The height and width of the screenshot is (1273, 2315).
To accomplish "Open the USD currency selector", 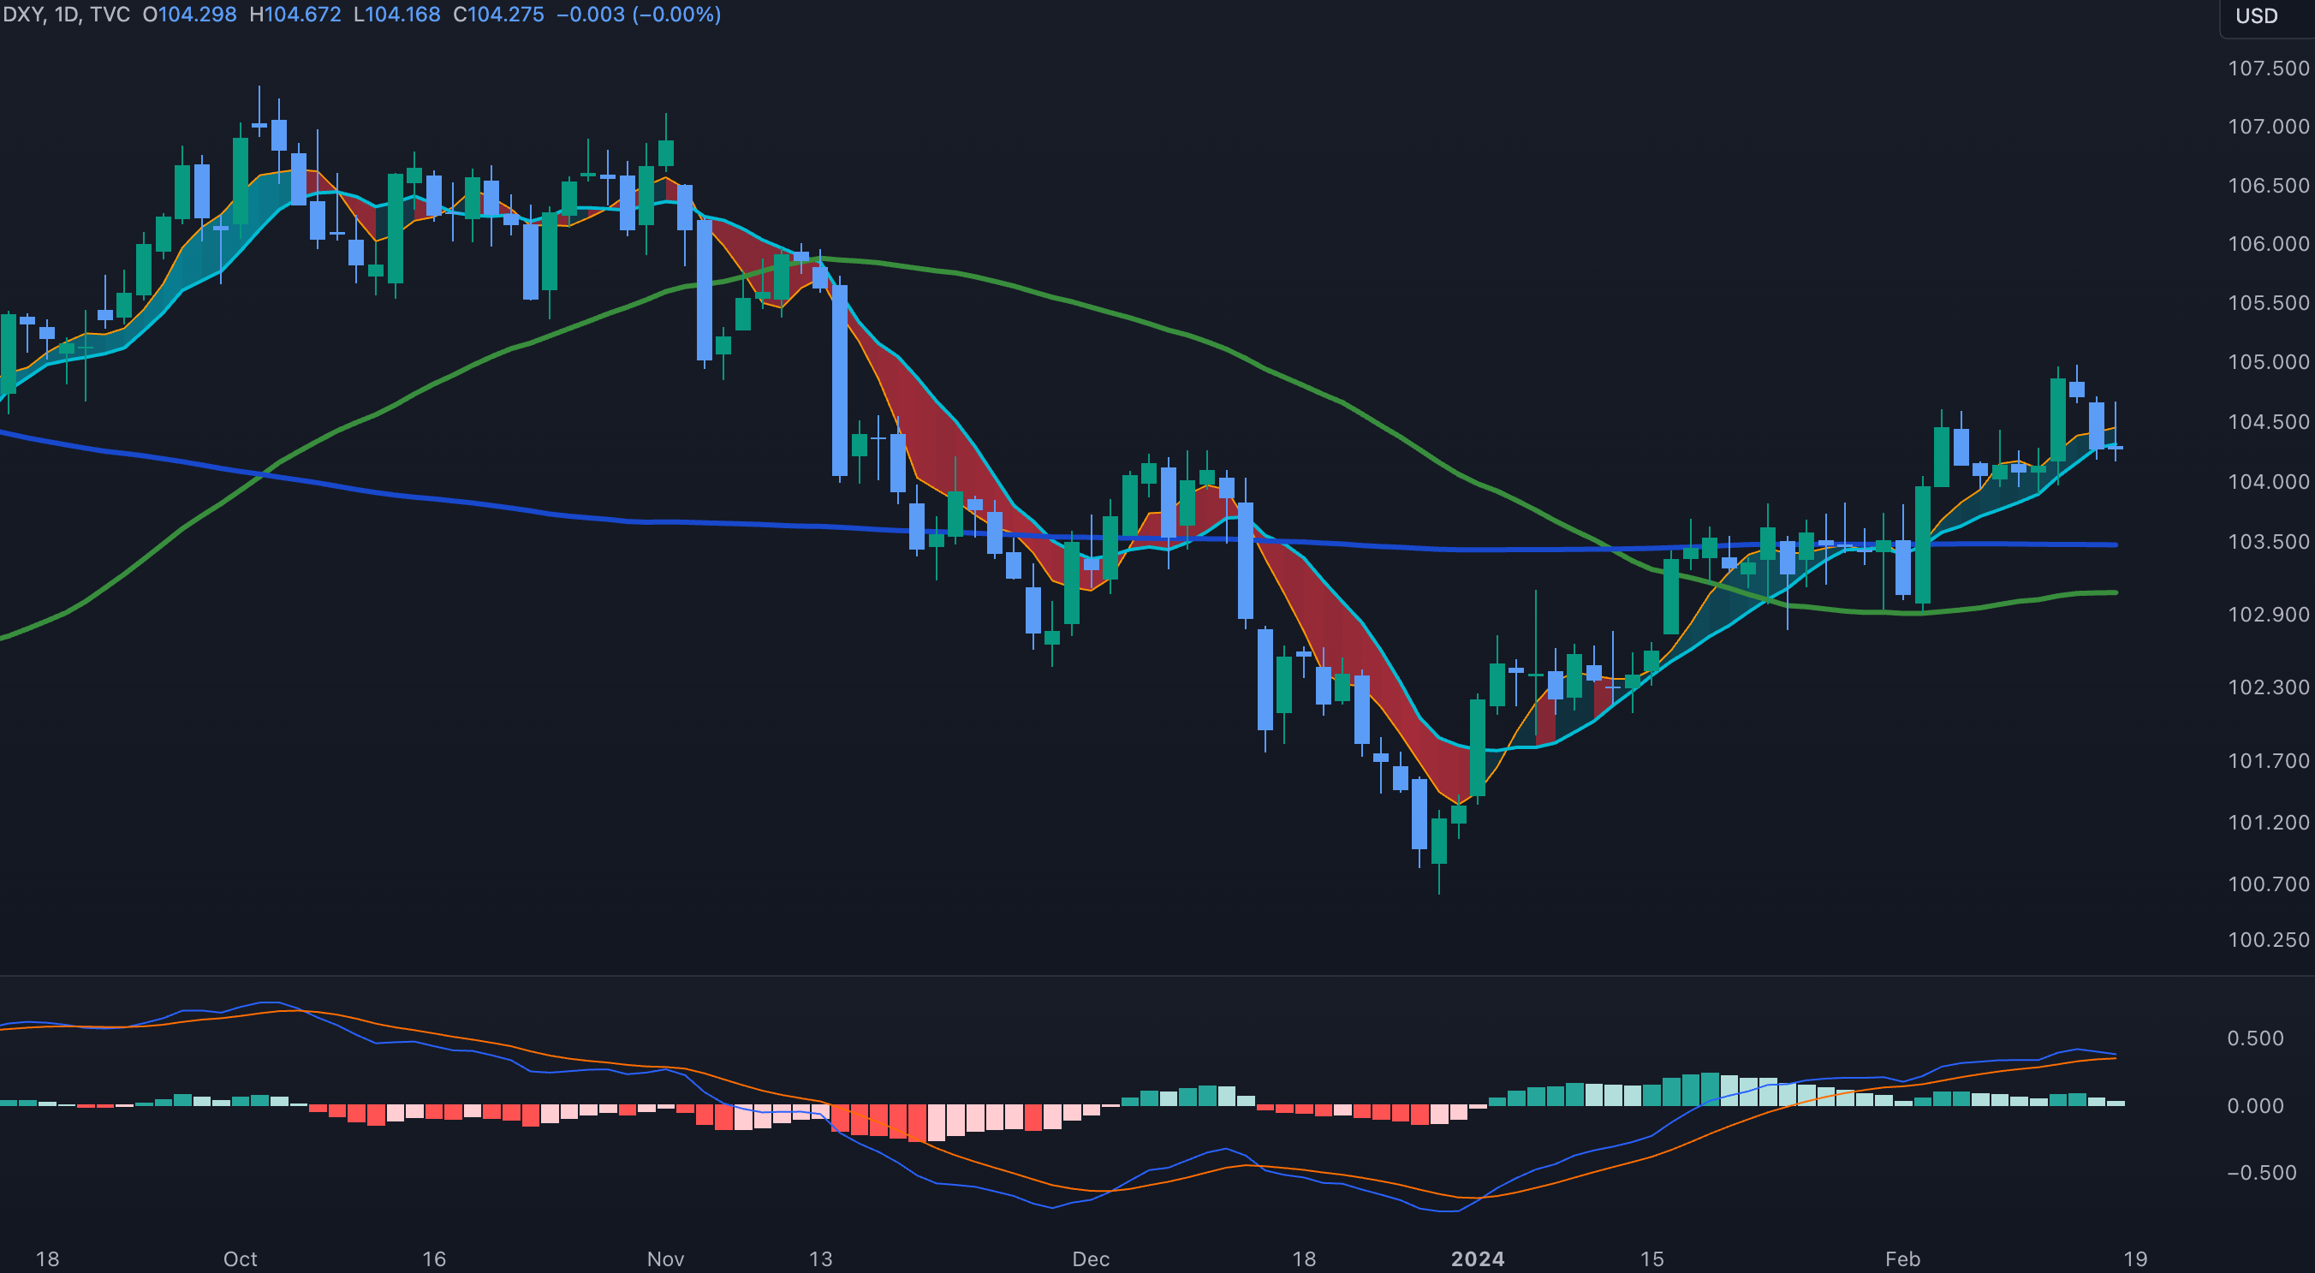I will click(2256, 16).
